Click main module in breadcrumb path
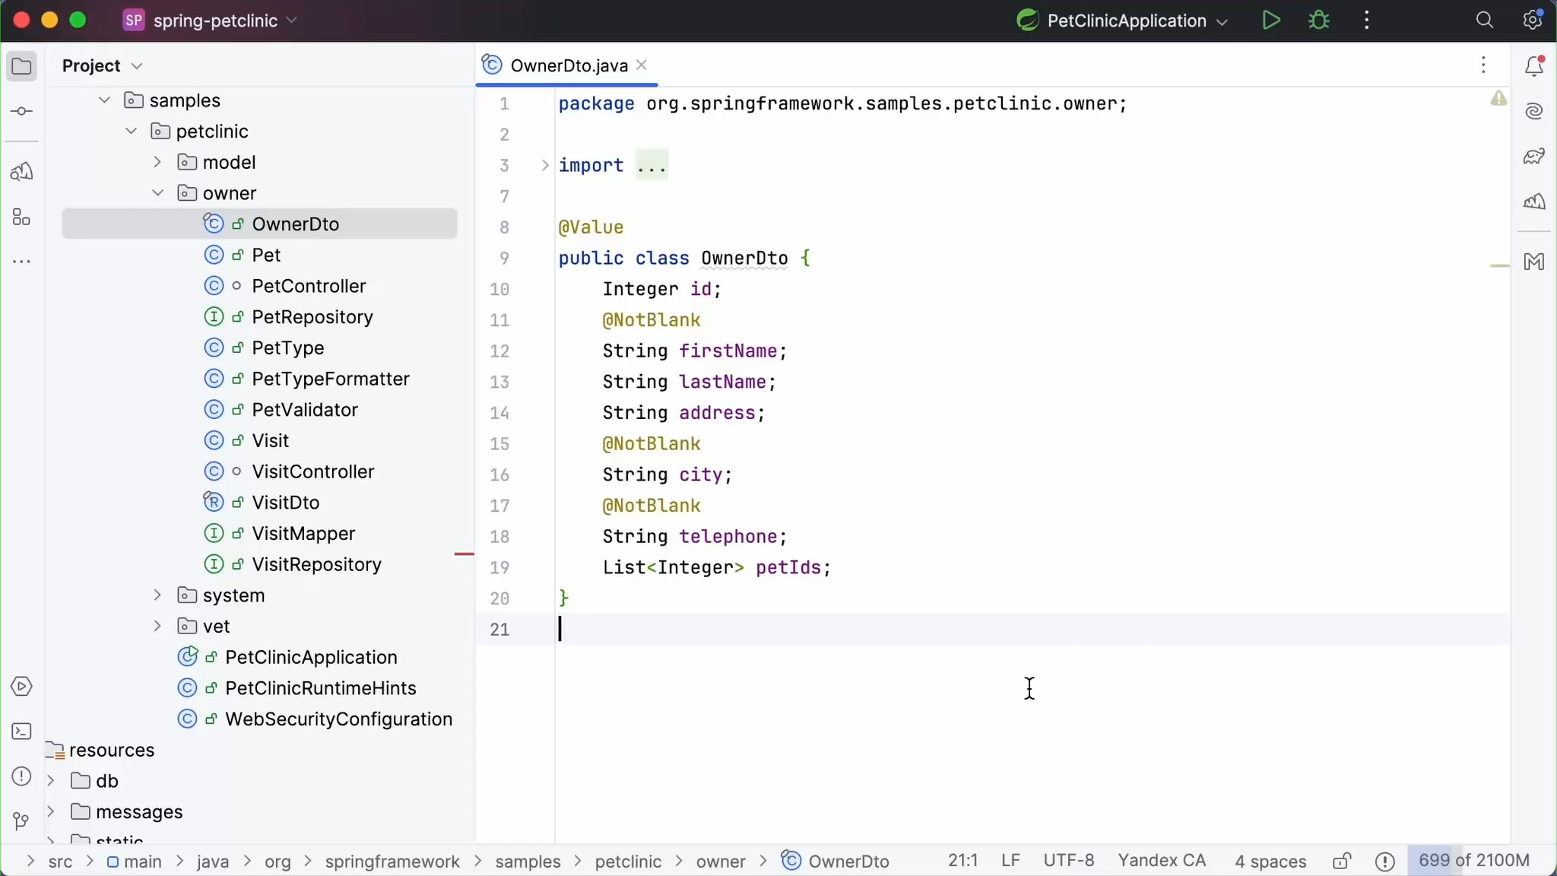 click(134, 862)
